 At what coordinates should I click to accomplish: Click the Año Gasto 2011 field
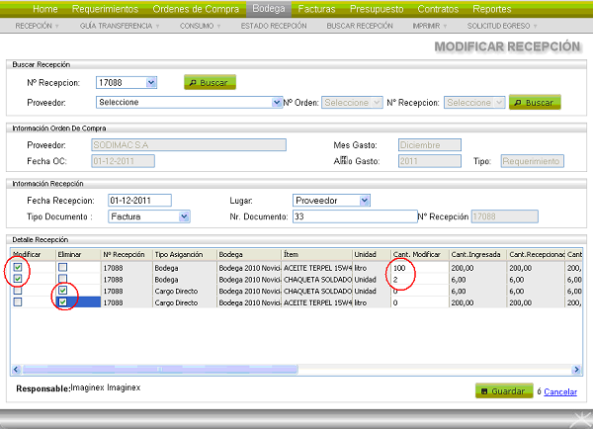coord(430,161)
